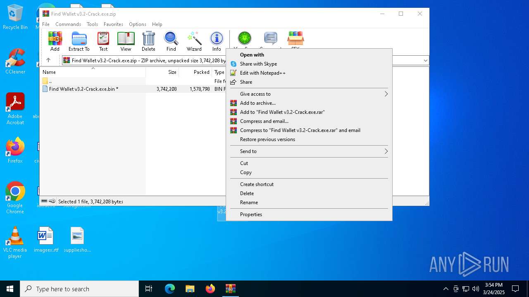Click the SFX toolbar icon

(x=295, y=39)
